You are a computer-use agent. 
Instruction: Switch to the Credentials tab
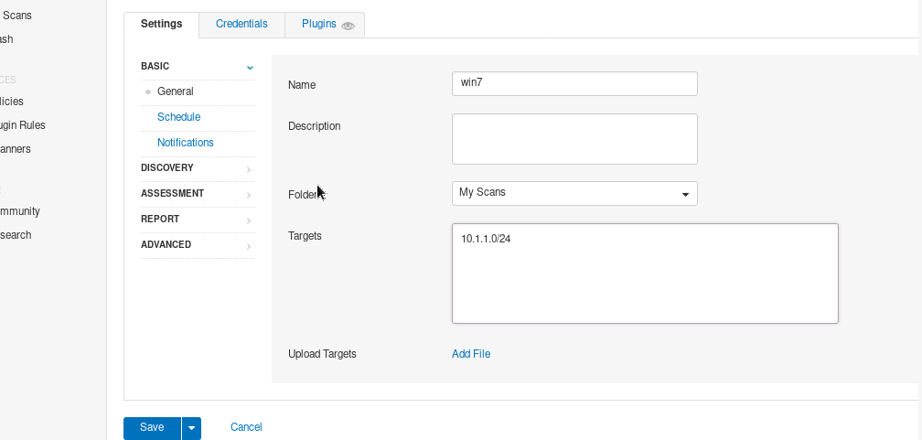pos(241,24)
